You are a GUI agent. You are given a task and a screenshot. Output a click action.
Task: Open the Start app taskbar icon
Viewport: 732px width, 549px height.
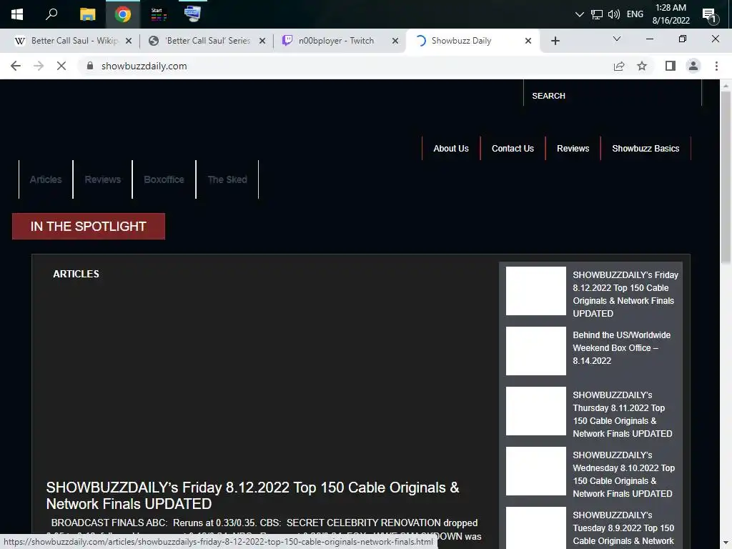click(158, 14)
